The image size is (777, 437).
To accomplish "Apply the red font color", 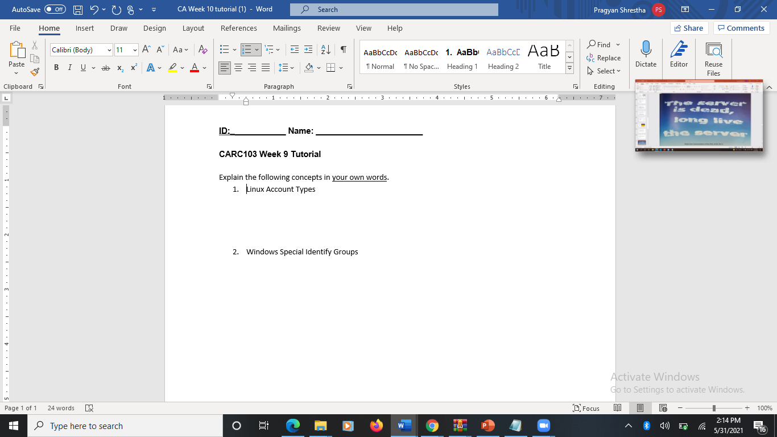I will [x=194, y=68].
